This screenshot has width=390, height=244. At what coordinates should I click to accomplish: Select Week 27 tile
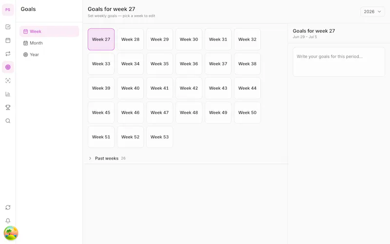101,40
